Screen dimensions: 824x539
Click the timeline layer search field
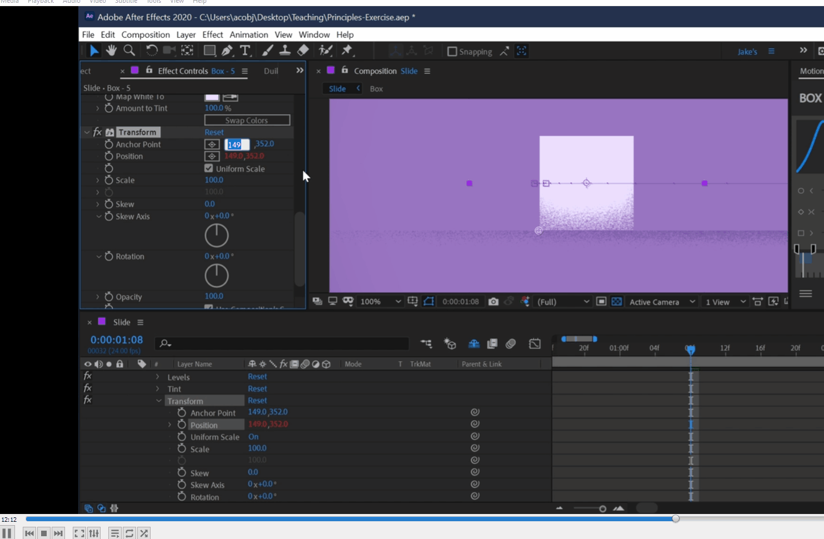pos(283,343)
